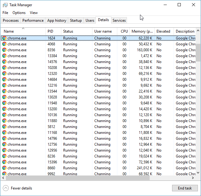Viewport: 201px width, 196px height.
Task: Click the Chrome icon for PID 13028
Action: (x=4, y=97)
